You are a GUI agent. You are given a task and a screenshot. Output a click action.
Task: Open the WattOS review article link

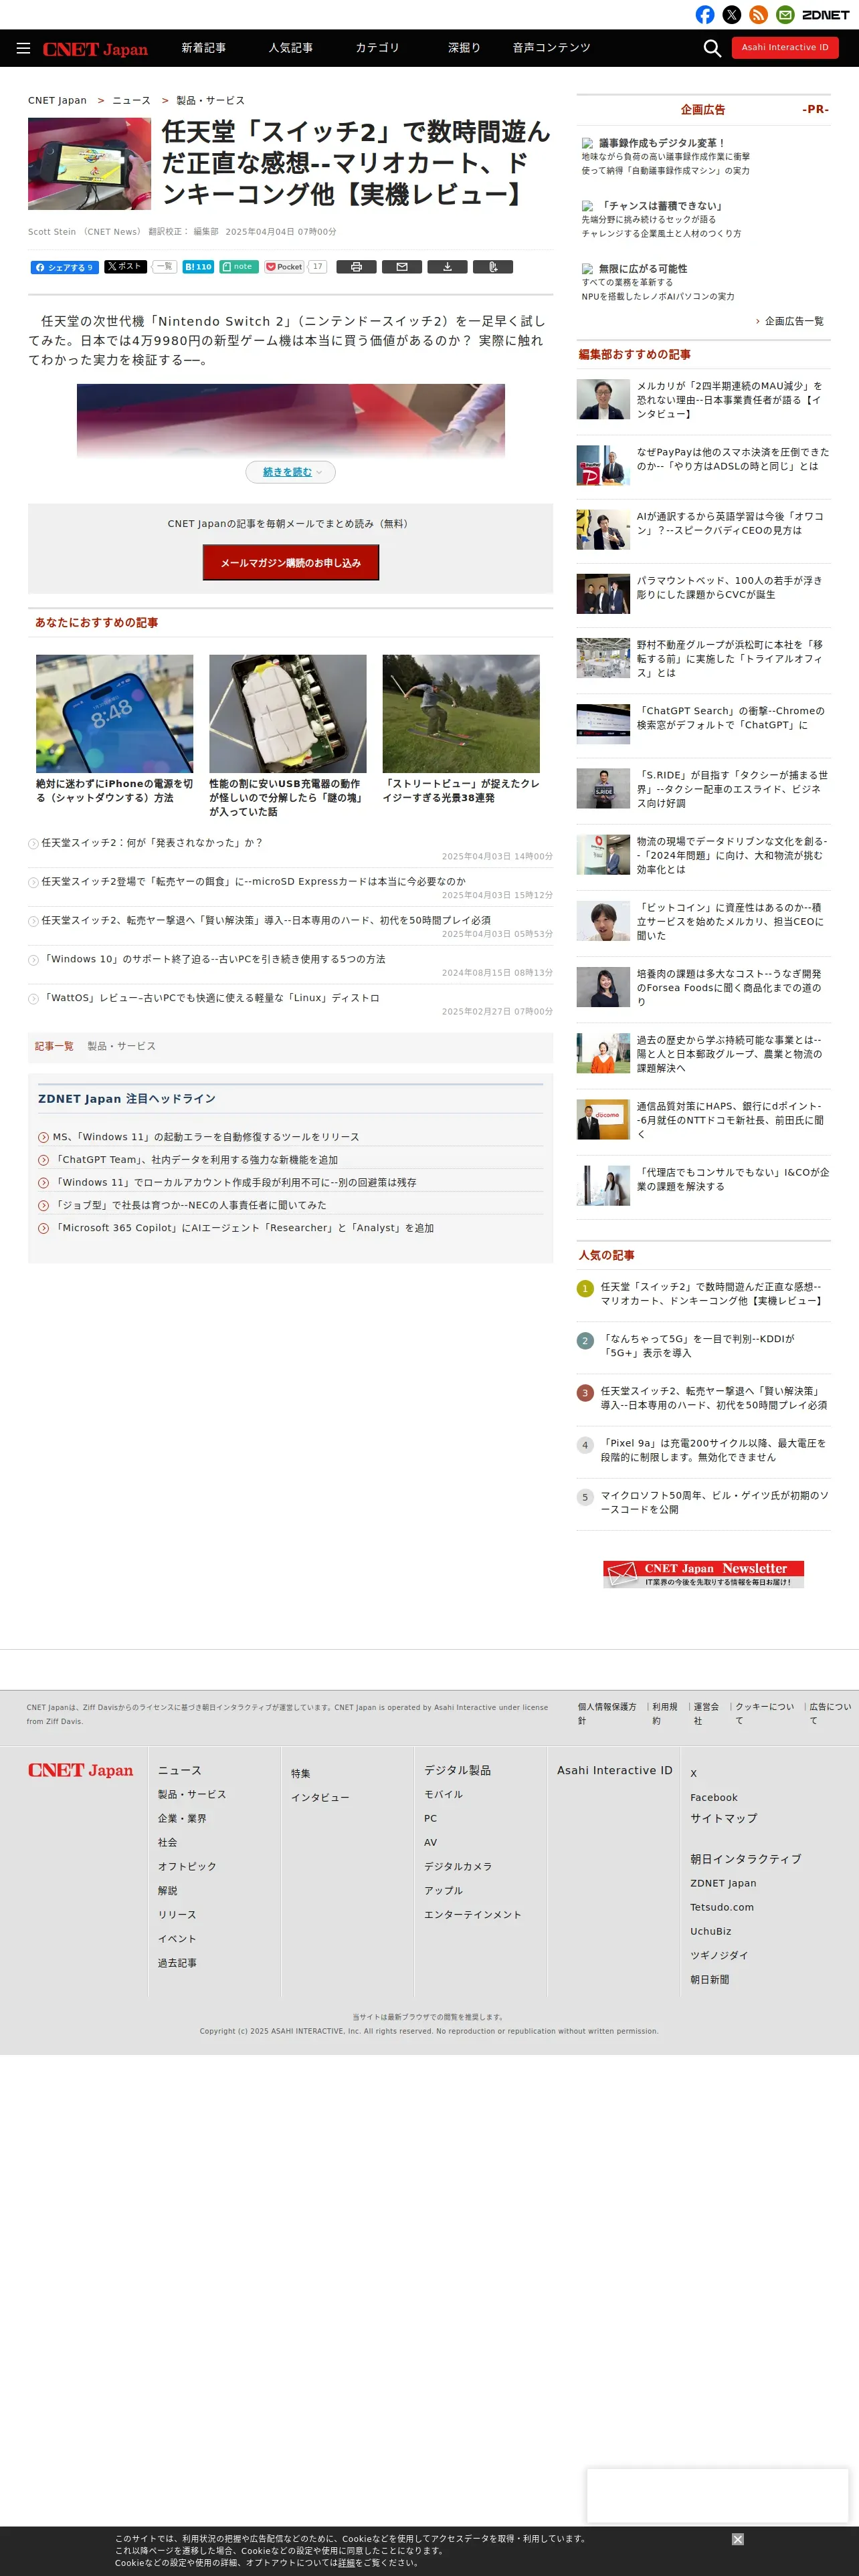click(x=210, y=998)
